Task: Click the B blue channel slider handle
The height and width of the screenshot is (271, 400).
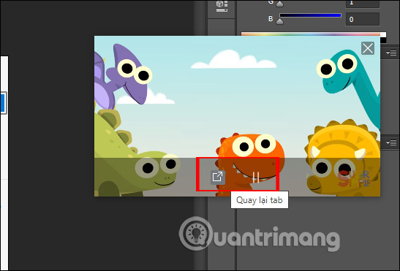Action: coord(280,21)
